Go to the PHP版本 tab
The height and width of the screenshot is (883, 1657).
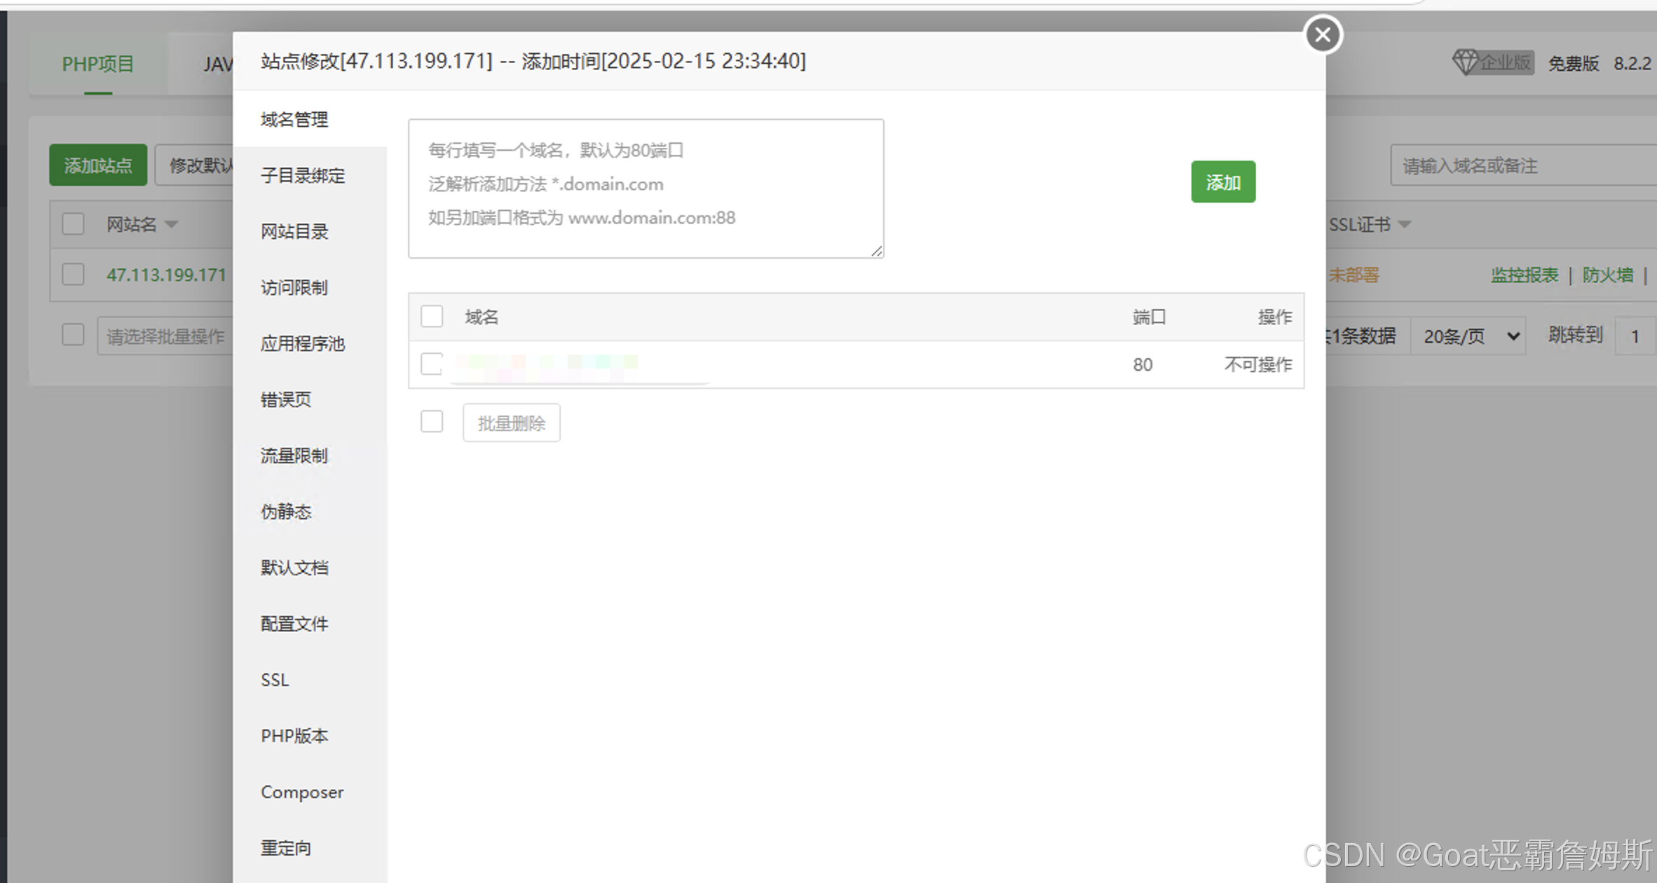click(294, 736)
